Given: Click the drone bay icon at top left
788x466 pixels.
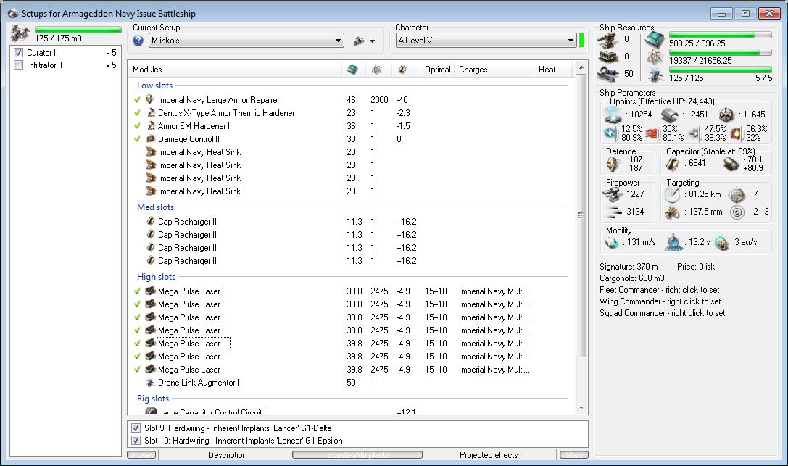Looking at the screenshot, I should [x=20, y=33].
